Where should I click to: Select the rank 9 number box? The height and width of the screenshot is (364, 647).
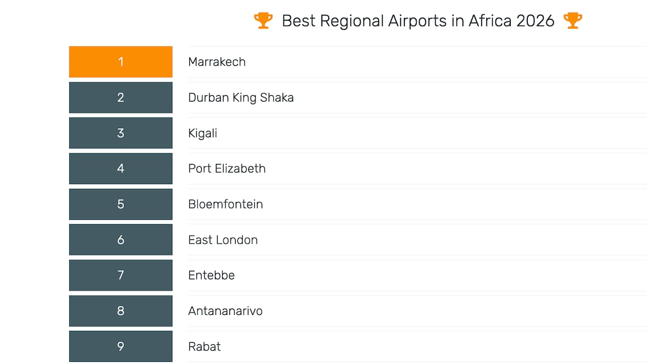[121, 346]
